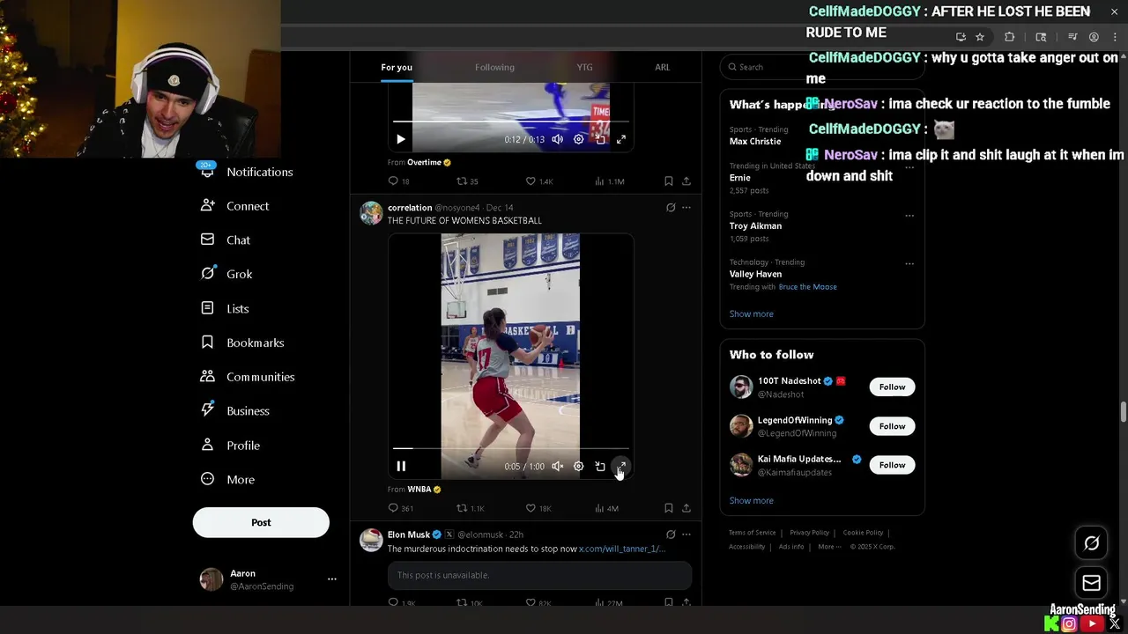Seek within Overtime video progress bar
Image resolution: width=1128 pixels, height=634 pixels.
[x=511, y=121]
